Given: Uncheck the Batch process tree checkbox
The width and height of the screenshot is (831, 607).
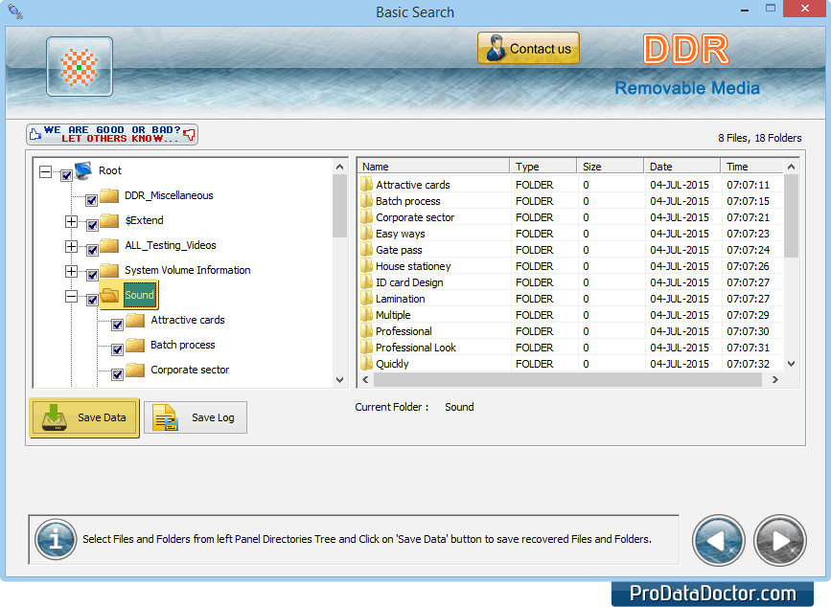Looking at the screenshot, I should pyautogui.click(x=117, y=349).
